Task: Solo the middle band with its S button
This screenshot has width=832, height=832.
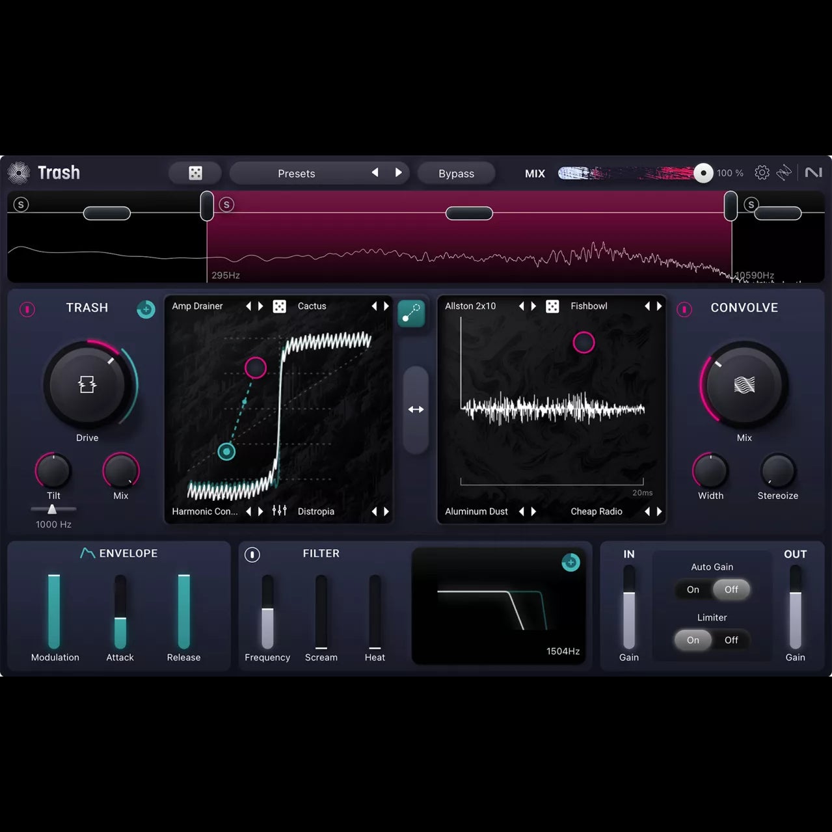Action: pos(226,204)
